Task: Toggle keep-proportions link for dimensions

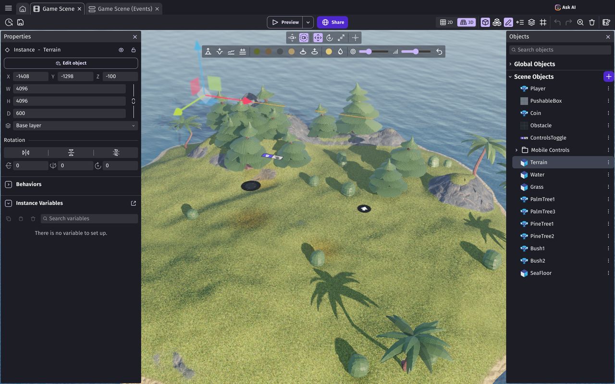Action: [133, 101]
